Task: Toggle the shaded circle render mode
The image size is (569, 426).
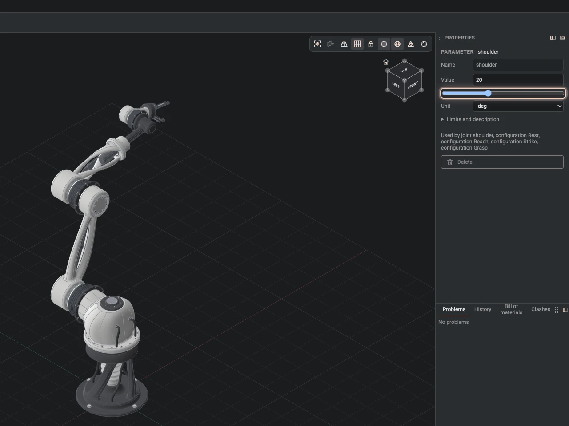Action: click(x=384, y=44)
